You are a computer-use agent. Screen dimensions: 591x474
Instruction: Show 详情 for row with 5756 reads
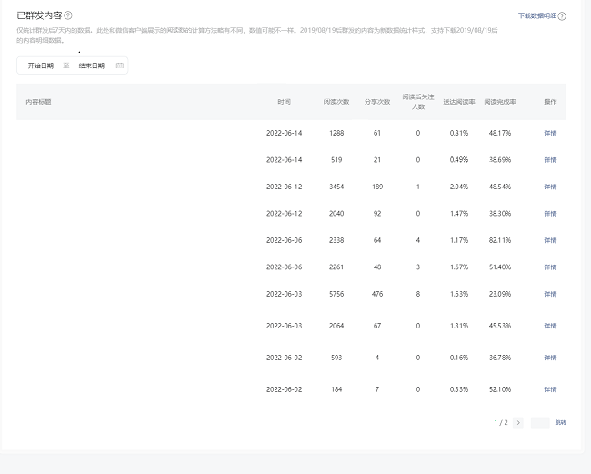pyautogui.click(x=550, y=294)
